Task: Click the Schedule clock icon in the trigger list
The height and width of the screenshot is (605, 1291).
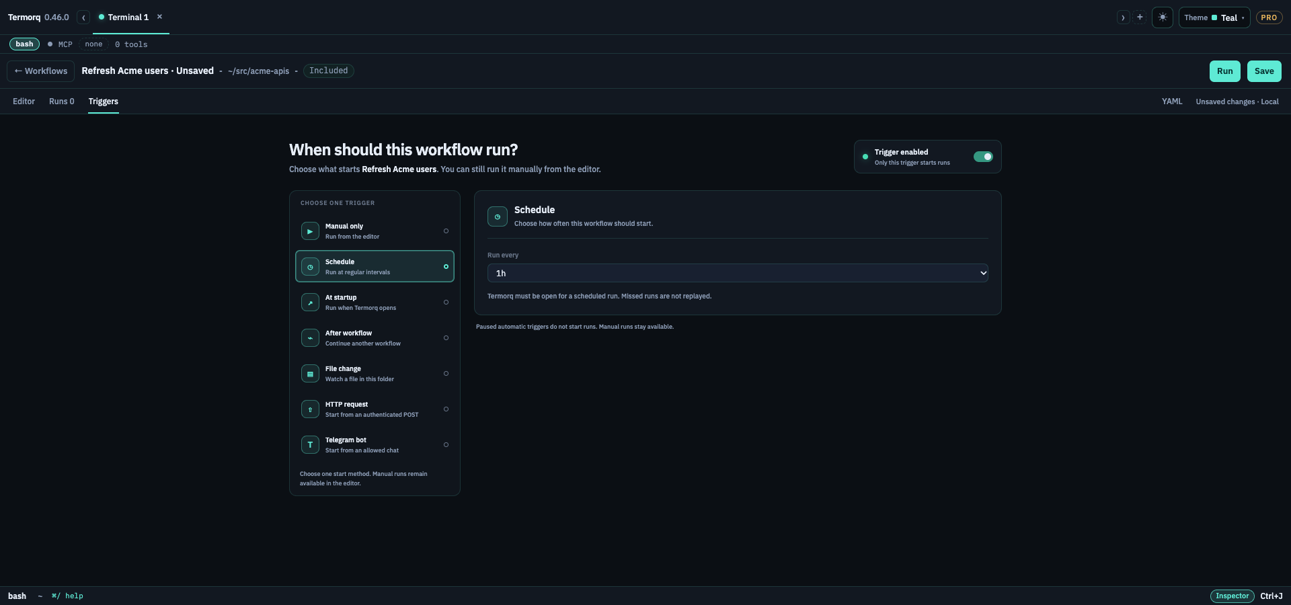Action: 310,267
